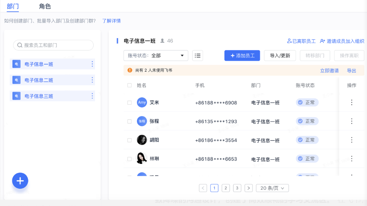Click the 账号状态 column header
This screenshot has height=206, width=367.
click(305, 85)
